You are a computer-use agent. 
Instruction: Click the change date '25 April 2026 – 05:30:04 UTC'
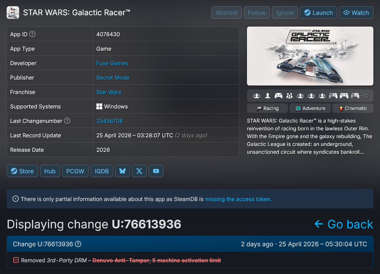pyautogui.click(x=323, y=244)
